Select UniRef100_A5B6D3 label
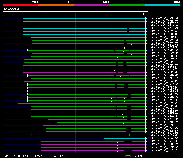The height and width of the screenshot is (158, 183). click(x=164, y=91)
